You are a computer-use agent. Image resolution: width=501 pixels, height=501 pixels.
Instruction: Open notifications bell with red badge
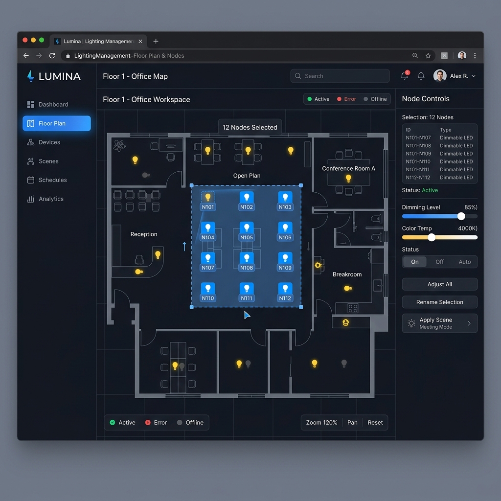[x=405, y=76]
